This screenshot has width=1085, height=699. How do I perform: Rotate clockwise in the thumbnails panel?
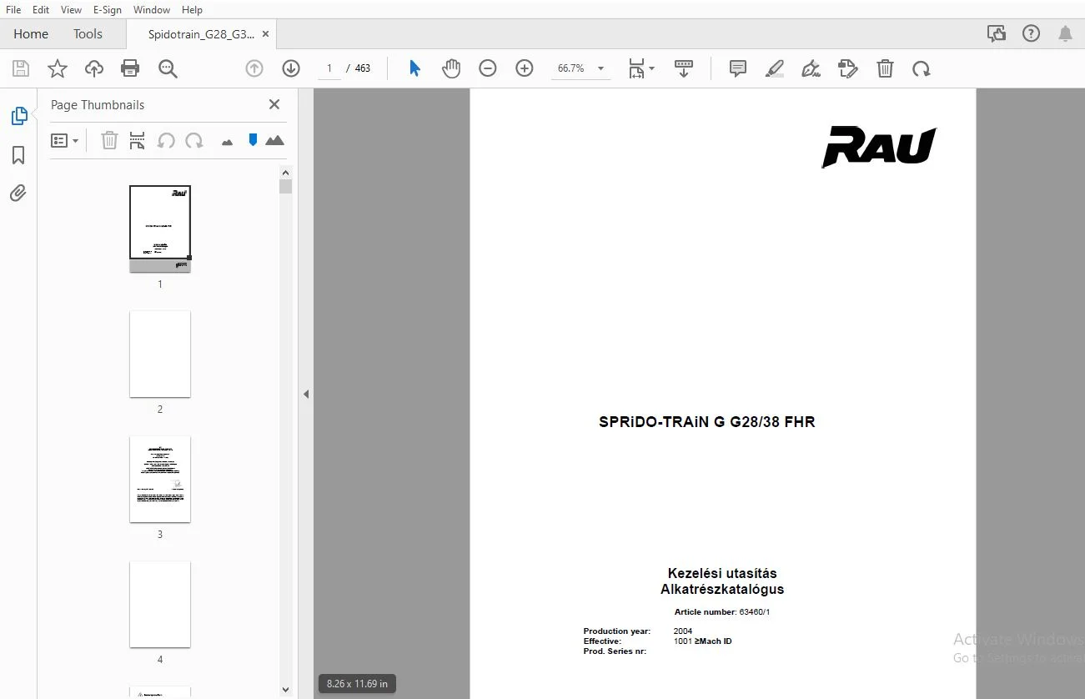pyautogui.click(x=194, y=141)
